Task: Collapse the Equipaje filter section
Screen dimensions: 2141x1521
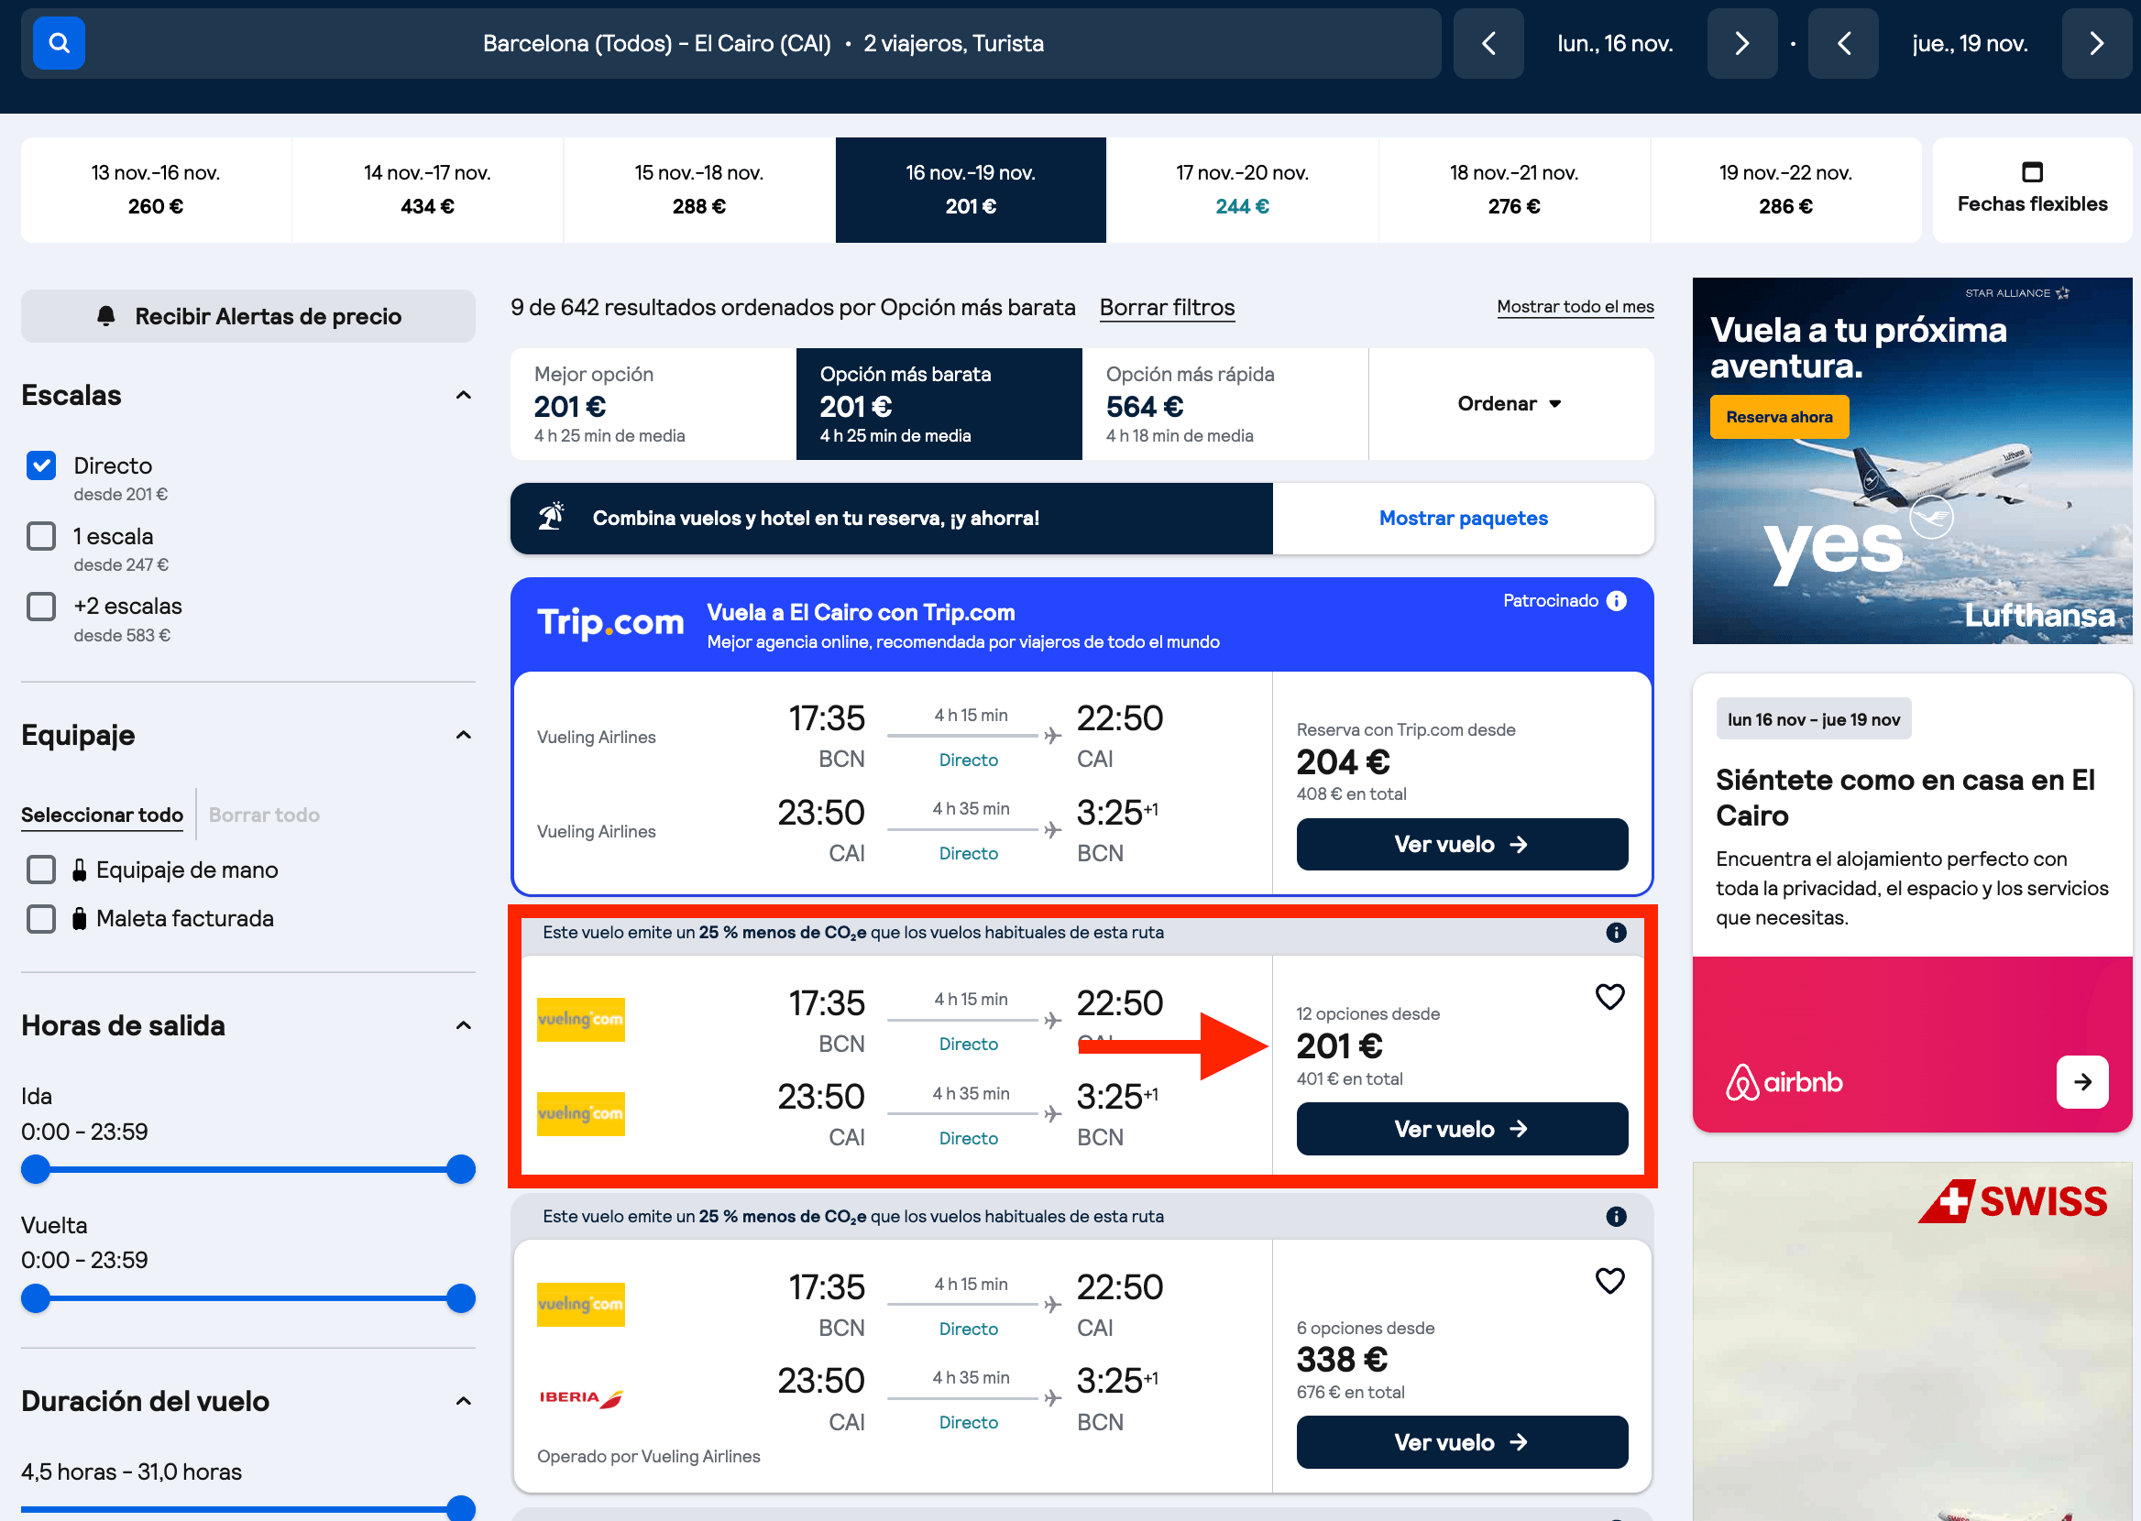Action: [x=463, y=735]
